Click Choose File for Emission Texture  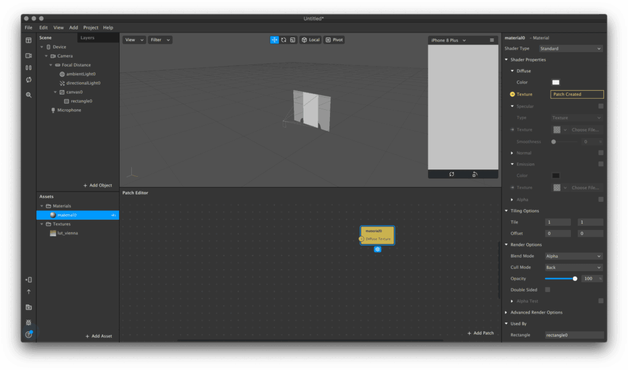coord(585,187)
